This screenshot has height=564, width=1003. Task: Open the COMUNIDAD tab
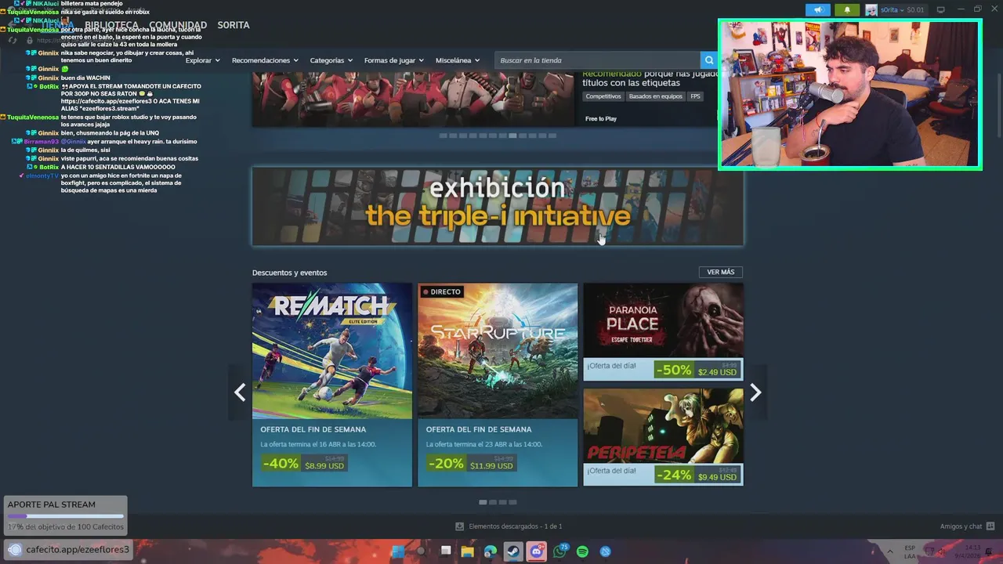178,25
